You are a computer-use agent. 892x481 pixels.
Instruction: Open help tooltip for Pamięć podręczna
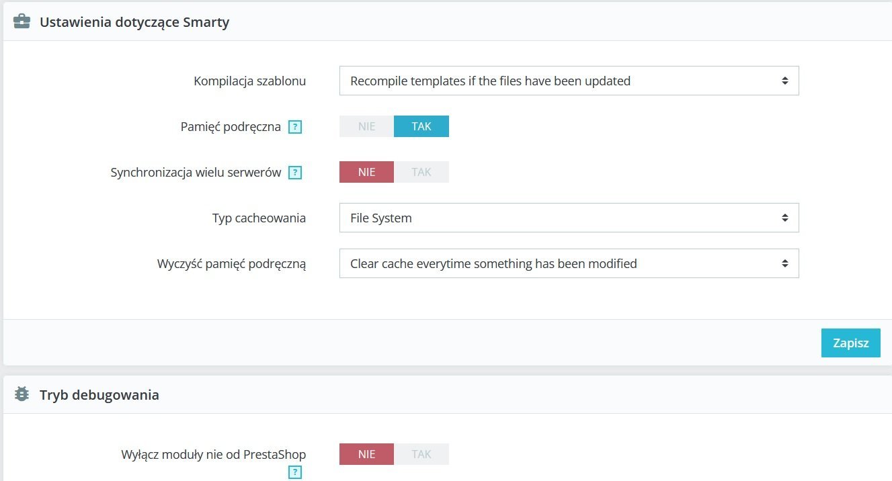click(294, 127)
